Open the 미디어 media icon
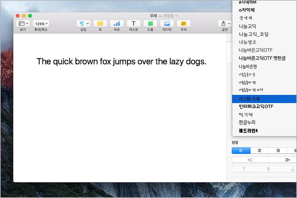 167,24
